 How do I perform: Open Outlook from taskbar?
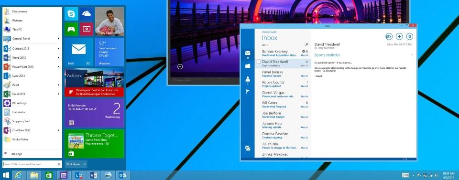[x=122, y=175]
